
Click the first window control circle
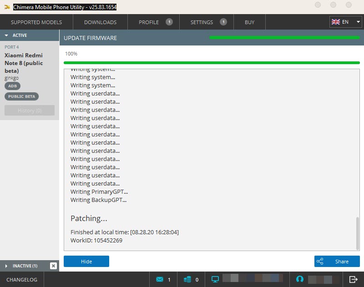318,5
